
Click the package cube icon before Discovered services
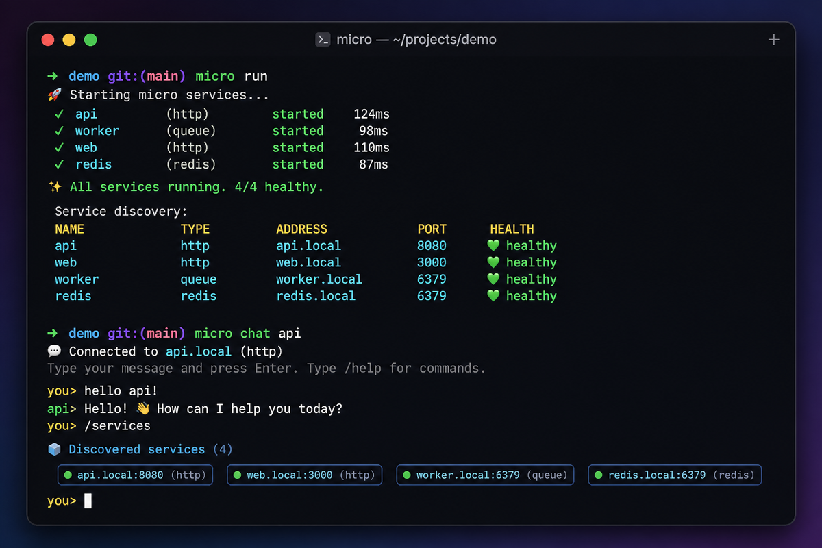pyautogui.click(x=55, y=449)
